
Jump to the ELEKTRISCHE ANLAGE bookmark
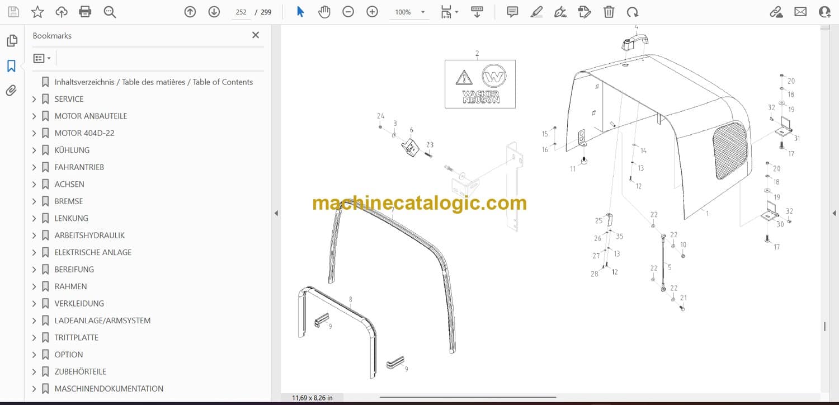click(93, 252)
